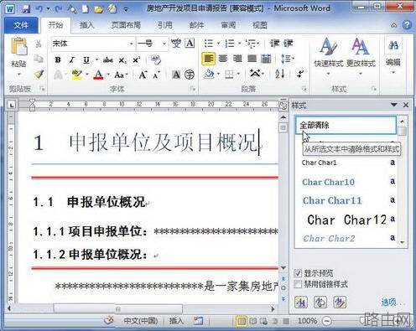This screenshot has width=416, height=331.
Task: Switch to the 引用 References tab
Action: click(x=164, y=25)
